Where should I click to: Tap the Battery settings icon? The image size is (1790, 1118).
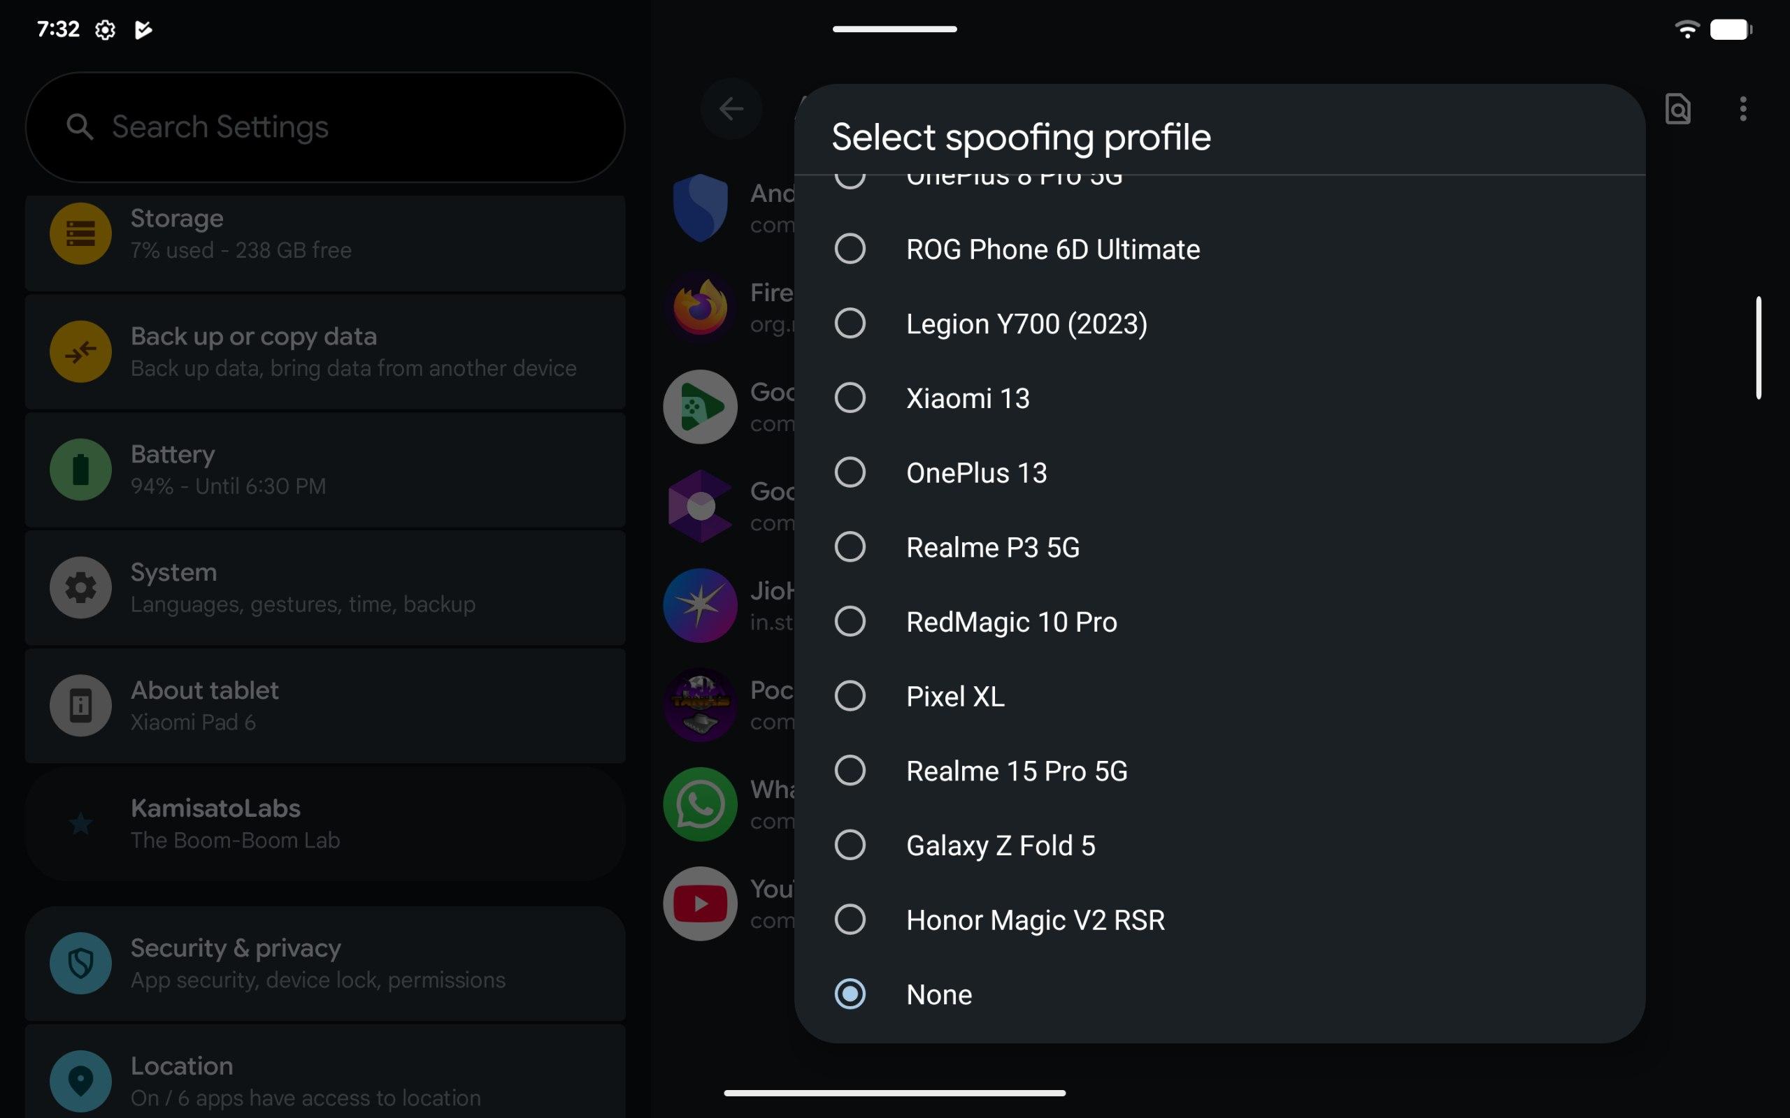coord(80,470)
